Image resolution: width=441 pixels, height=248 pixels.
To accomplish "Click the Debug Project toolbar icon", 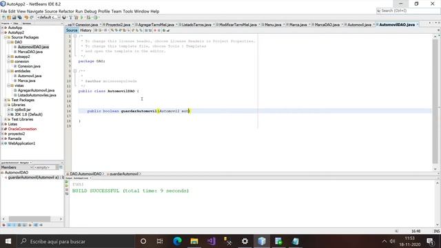I will (x=89, y=17).
